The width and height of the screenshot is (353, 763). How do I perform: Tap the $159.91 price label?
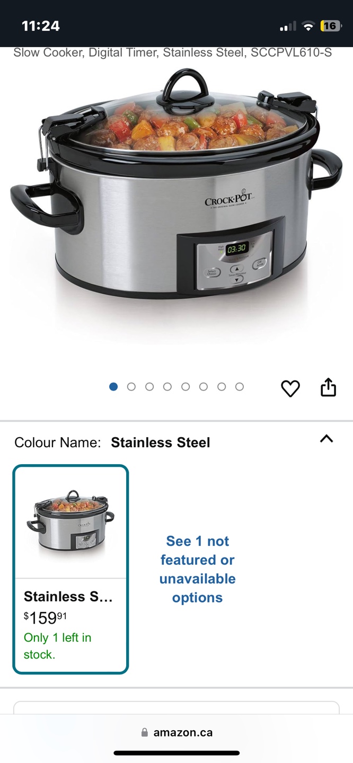pyautogui.click(x=45, y=617)
